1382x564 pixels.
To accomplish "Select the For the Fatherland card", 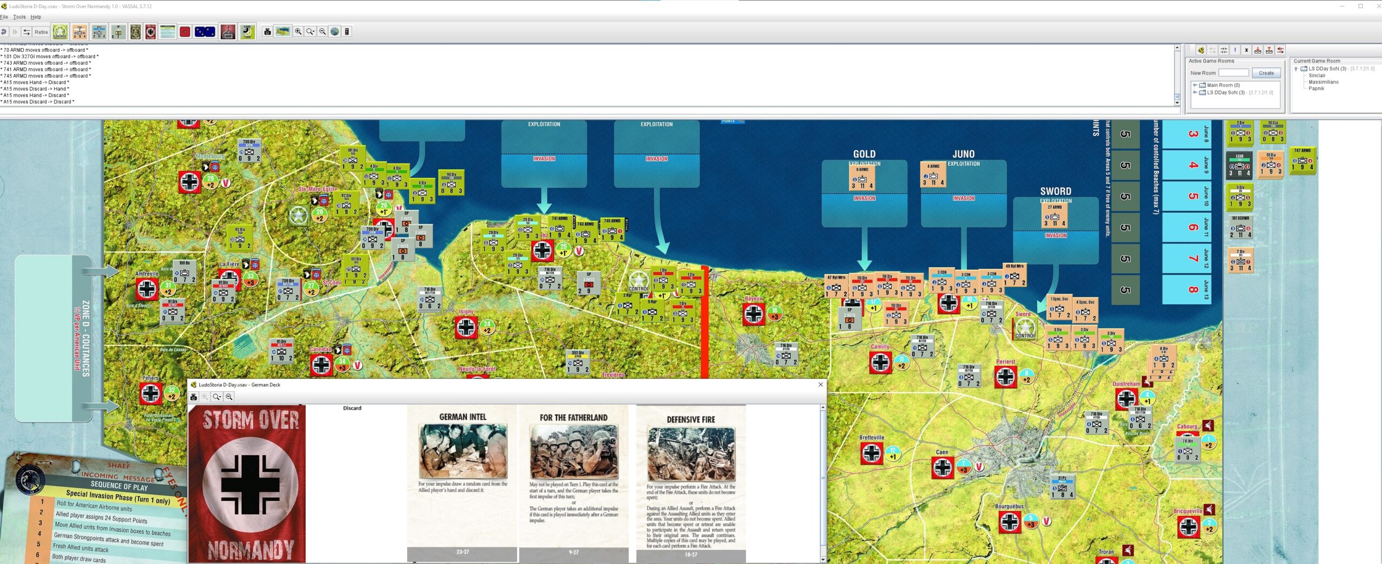I will tap(574, 483).
